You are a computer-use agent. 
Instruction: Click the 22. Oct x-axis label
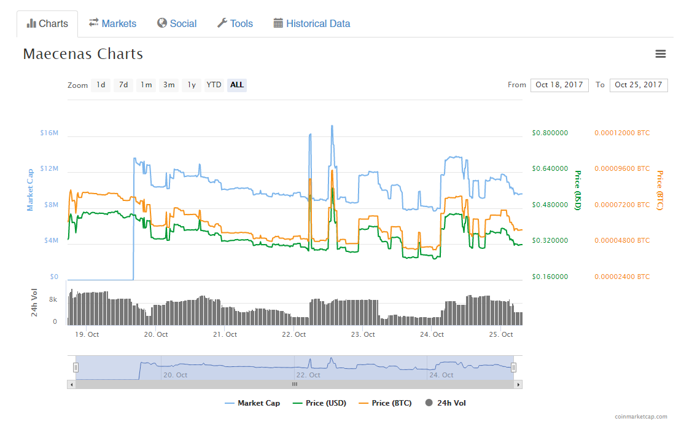[293, 334]
